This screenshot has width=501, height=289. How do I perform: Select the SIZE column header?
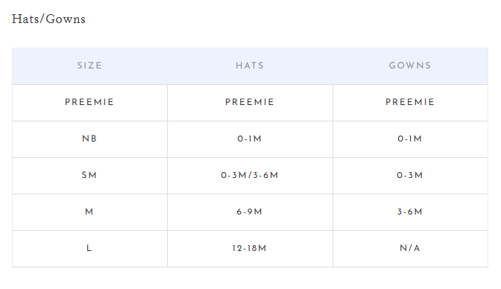coord(89,66)
